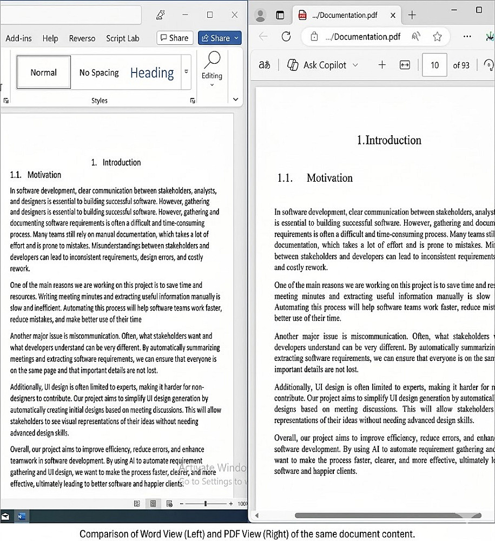Open the paragraph group dialog launcher at left
This screenshot has height=541, width=495.
(x=6, y=101)
